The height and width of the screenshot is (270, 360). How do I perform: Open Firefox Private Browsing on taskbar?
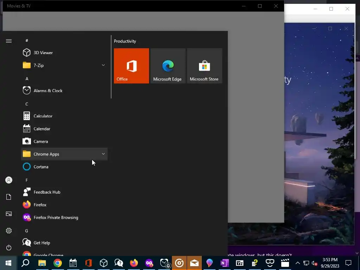click(x=149, y=263)
